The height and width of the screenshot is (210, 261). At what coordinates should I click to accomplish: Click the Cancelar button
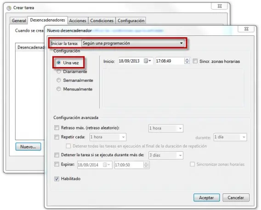[236, 198]
